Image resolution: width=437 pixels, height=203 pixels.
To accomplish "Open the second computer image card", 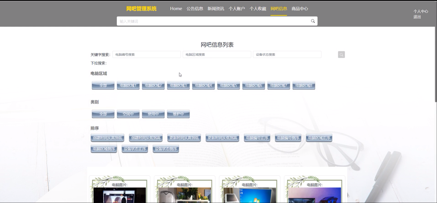I will pyautogui.click(x=185, y=189).
